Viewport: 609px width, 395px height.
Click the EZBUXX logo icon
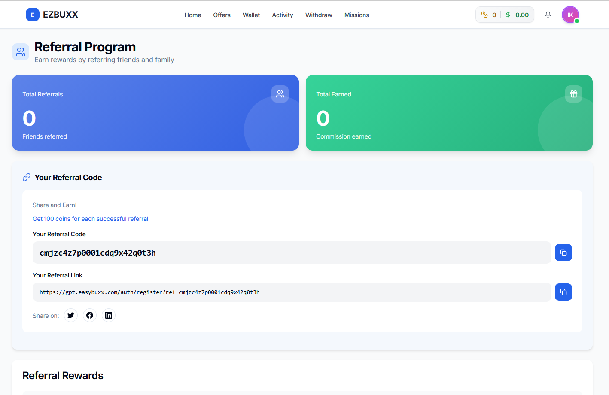click(33, 15)
